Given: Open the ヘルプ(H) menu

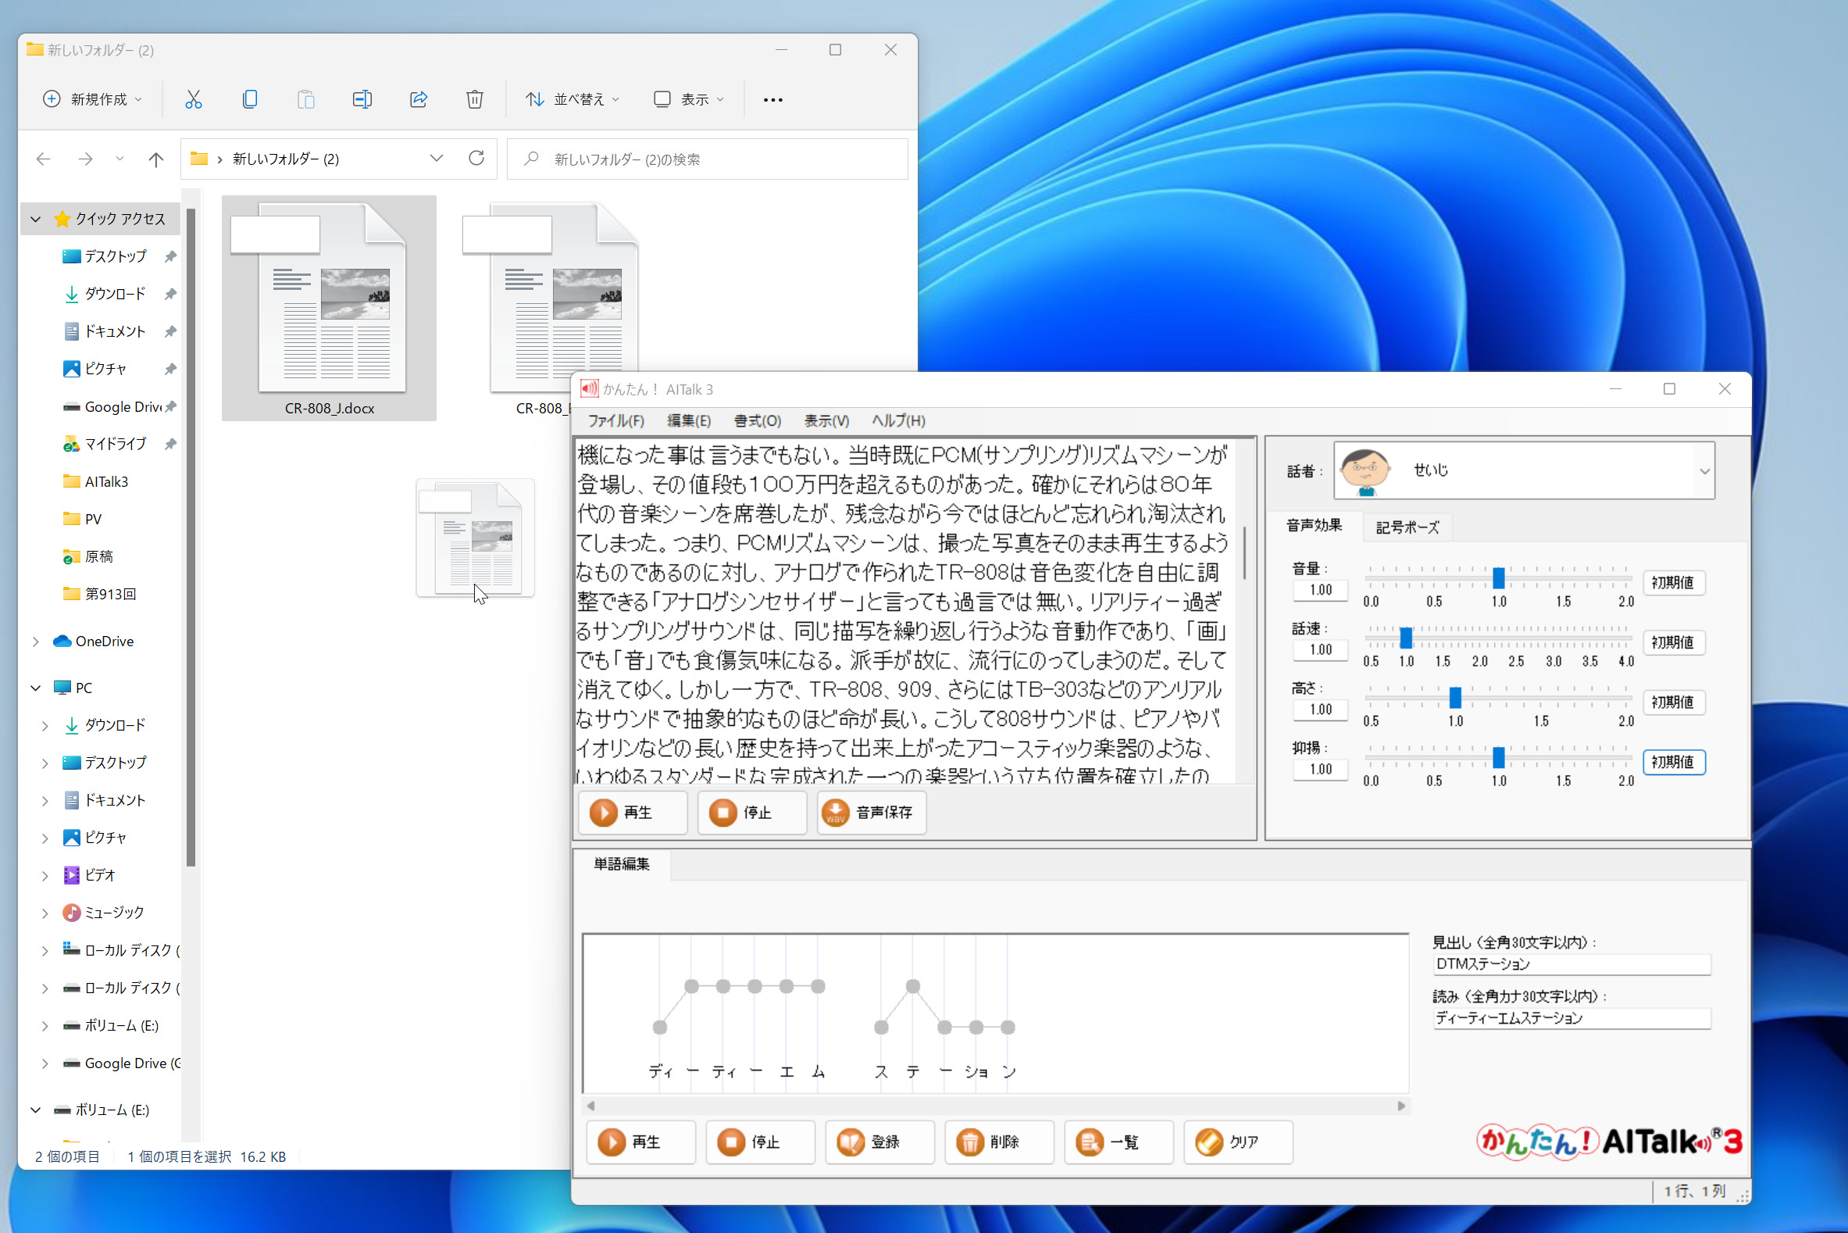Looking at the screenshot, I should pyautogui.click(x=897, y=420).
